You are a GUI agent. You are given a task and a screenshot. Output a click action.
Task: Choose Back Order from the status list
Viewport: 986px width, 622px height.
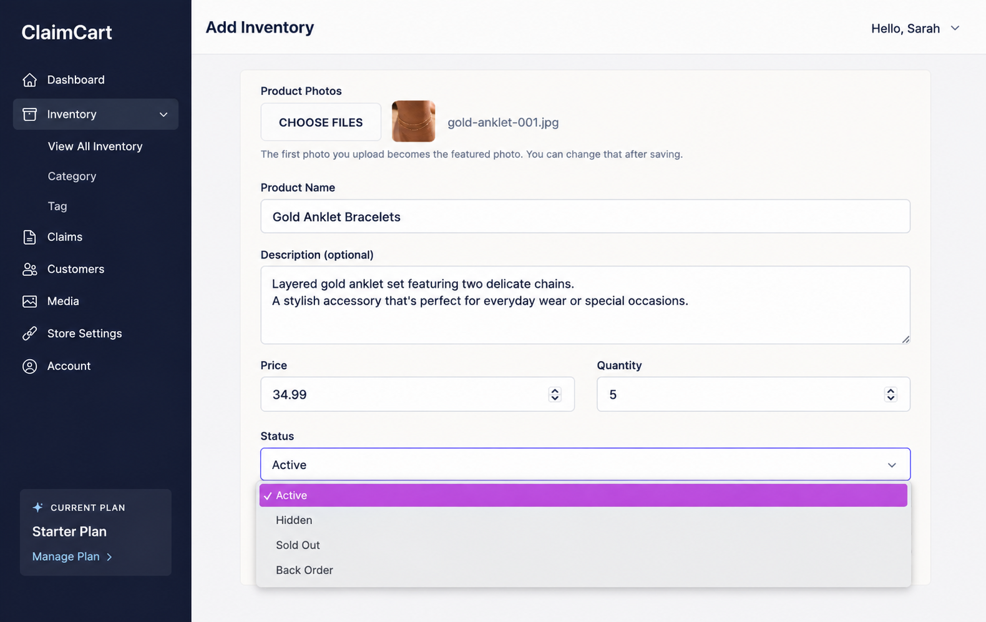coord(583,570)
